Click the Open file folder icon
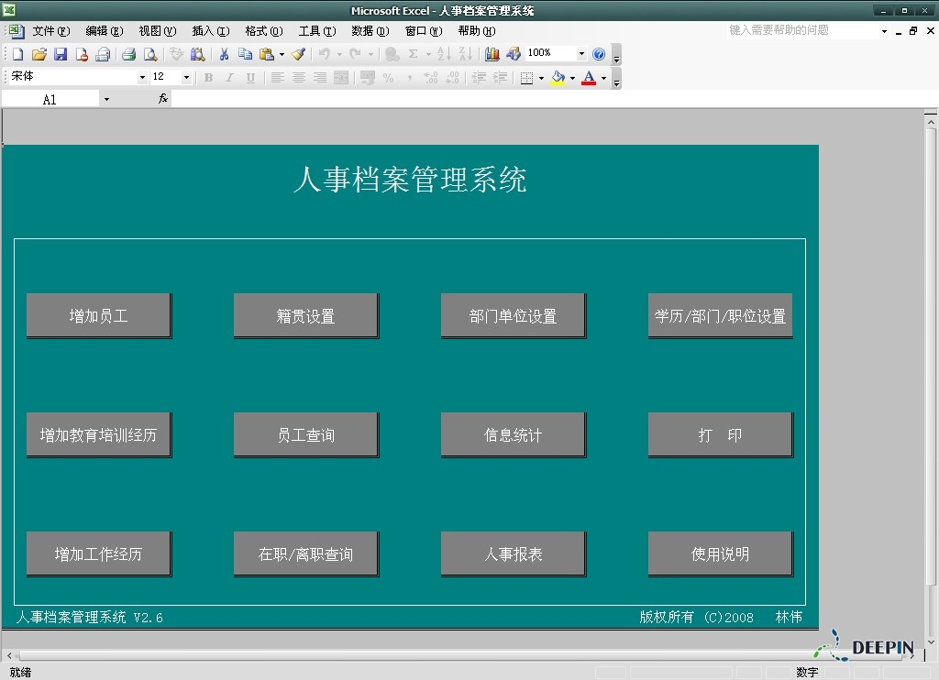The height and width of the screenshot is (680, 939). point(39,54)
